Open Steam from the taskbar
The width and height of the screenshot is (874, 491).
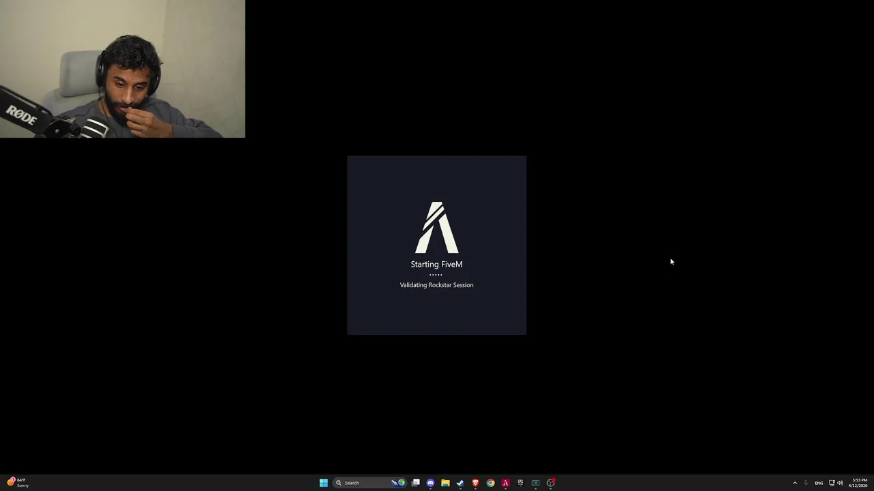460,483
